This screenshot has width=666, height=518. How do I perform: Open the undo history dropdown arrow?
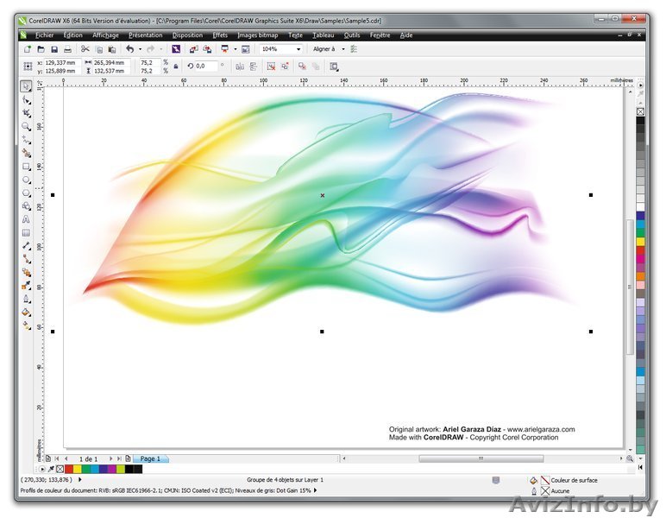[x=140, y=49]
